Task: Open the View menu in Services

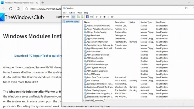Action: (x=79, y=13)
